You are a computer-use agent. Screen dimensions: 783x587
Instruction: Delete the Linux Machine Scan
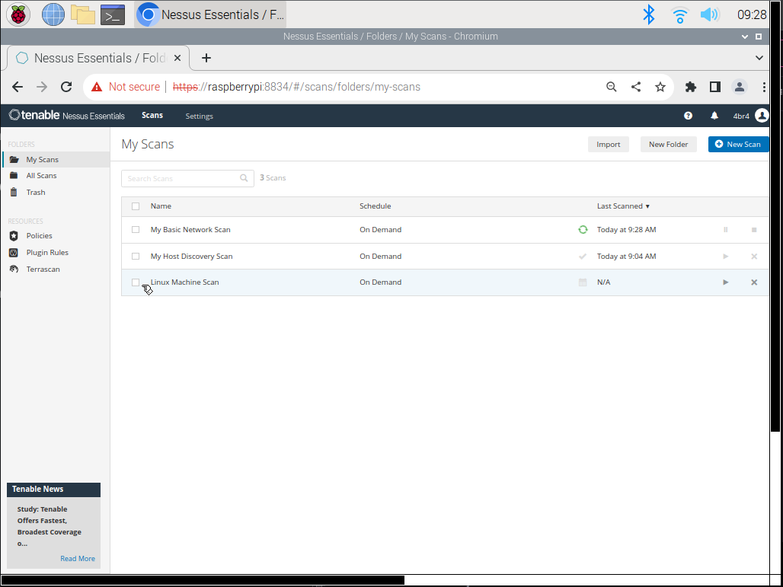pyautogui.click(x=754, y=282)
